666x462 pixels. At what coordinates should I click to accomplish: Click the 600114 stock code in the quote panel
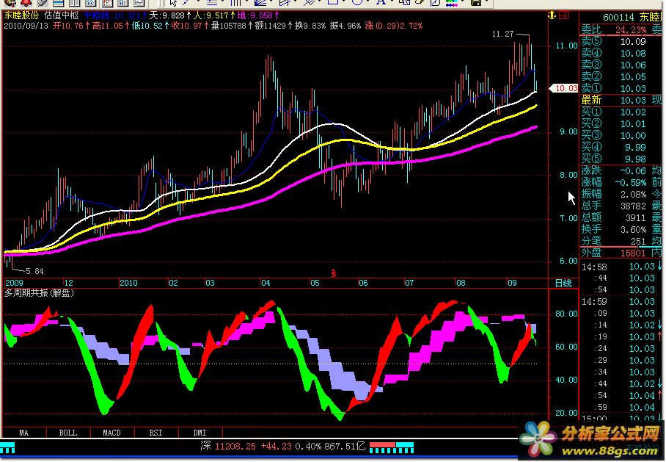[618, 18]
